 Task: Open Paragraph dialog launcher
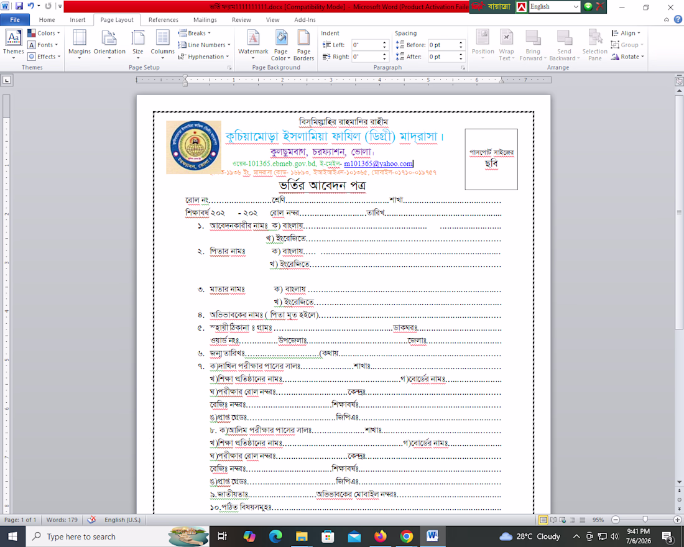463,68
